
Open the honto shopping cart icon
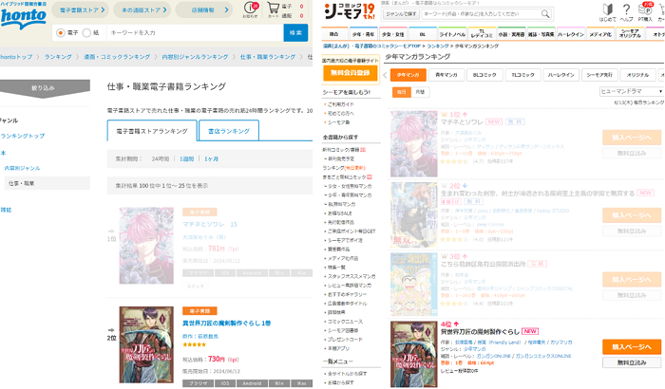coord(274,9)
